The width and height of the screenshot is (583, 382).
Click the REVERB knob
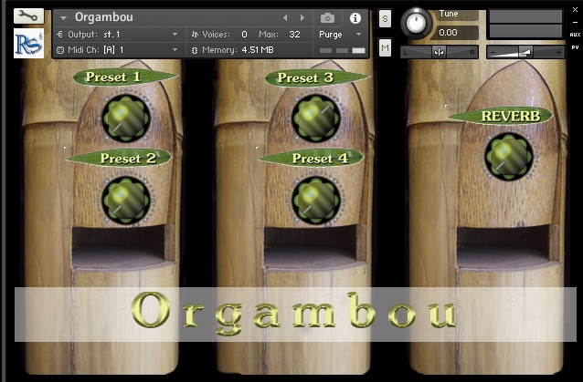click(509, 157)
